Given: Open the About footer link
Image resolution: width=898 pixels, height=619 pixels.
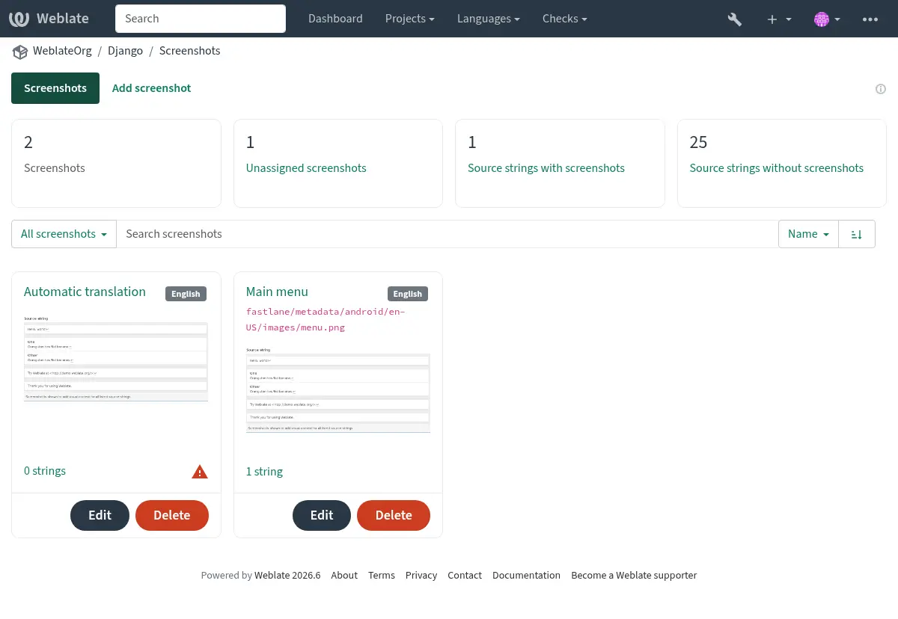Looking at the screenshot, I should (344, 576).
